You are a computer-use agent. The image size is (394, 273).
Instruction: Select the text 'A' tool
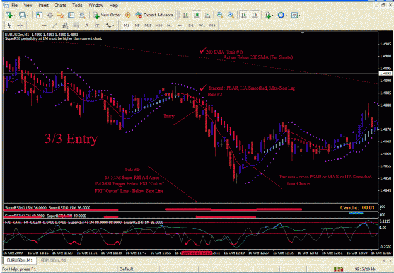click(x=87, y=25)
